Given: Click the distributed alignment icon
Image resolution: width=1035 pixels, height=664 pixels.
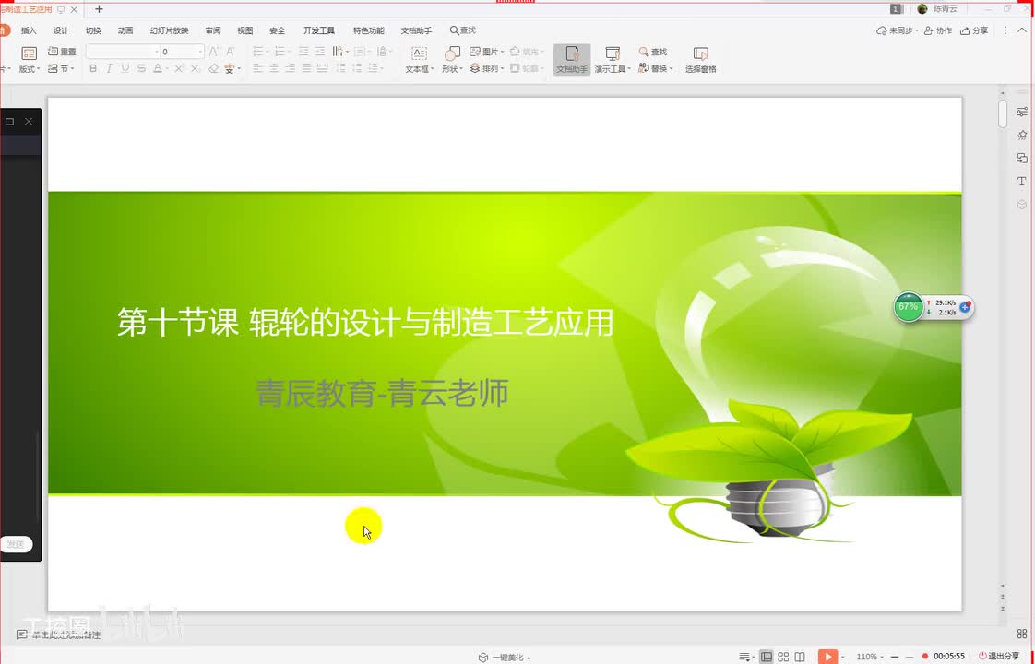Looking at the screenshot, I should point(323,68).
